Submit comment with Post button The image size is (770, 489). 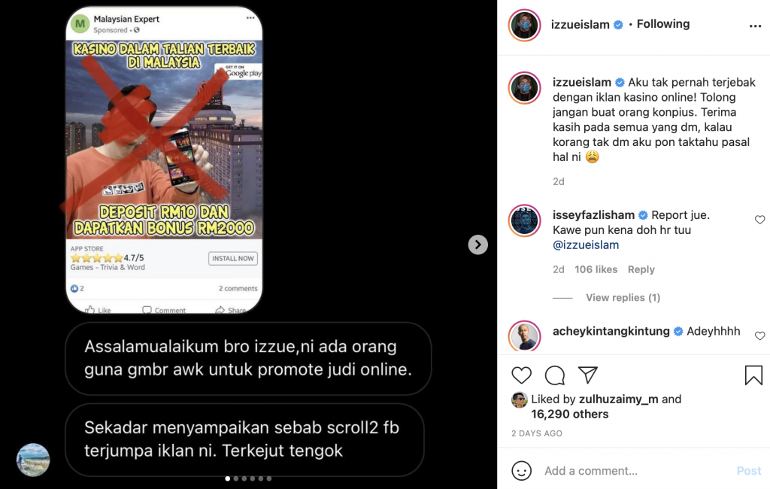click(748, 471)
